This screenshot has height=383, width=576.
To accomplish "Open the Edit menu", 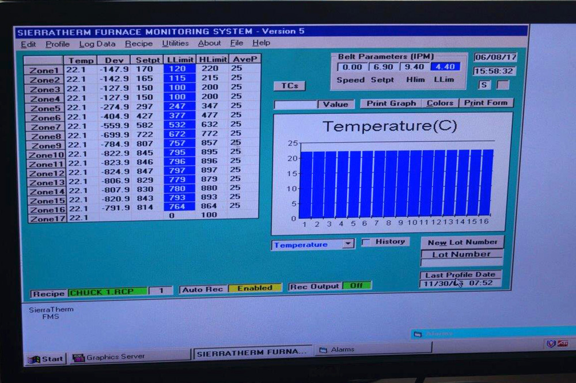I will [x=28, y=44].
